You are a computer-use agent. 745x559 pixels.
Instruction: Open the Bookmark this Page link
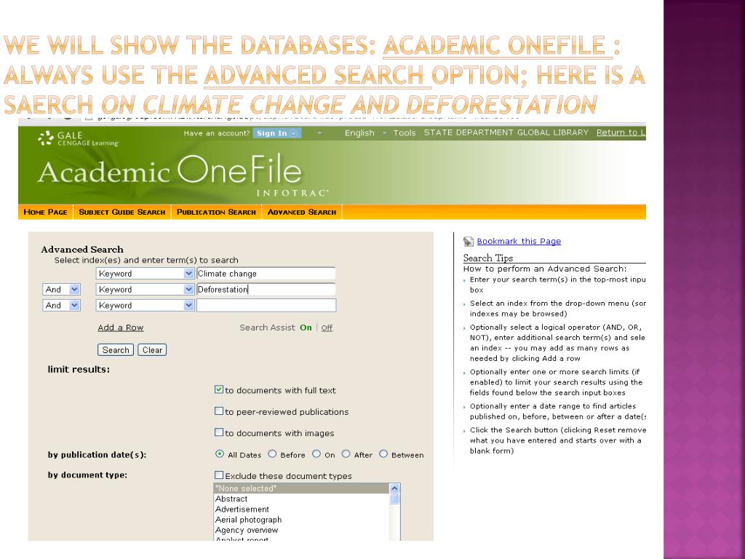tap(519, 241)
